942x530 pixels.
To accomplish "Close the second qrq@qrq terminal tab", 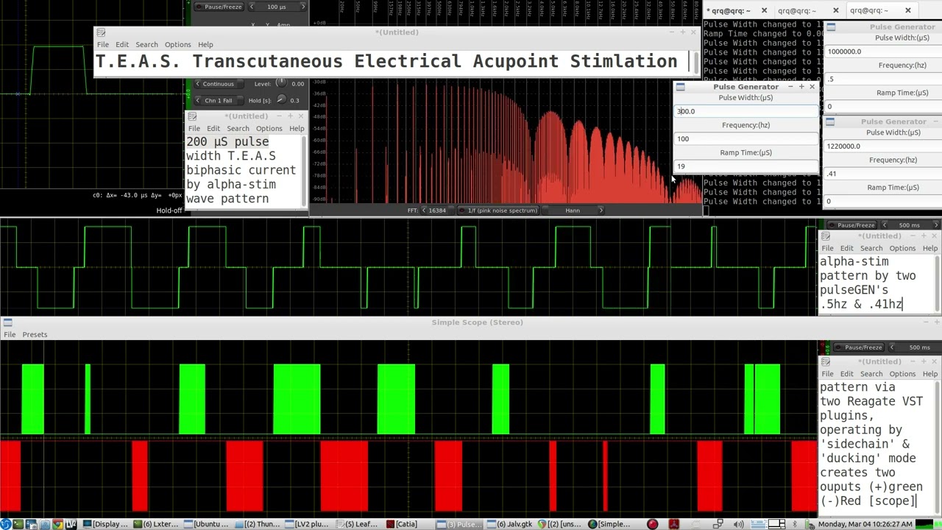I will pos(836,10).
